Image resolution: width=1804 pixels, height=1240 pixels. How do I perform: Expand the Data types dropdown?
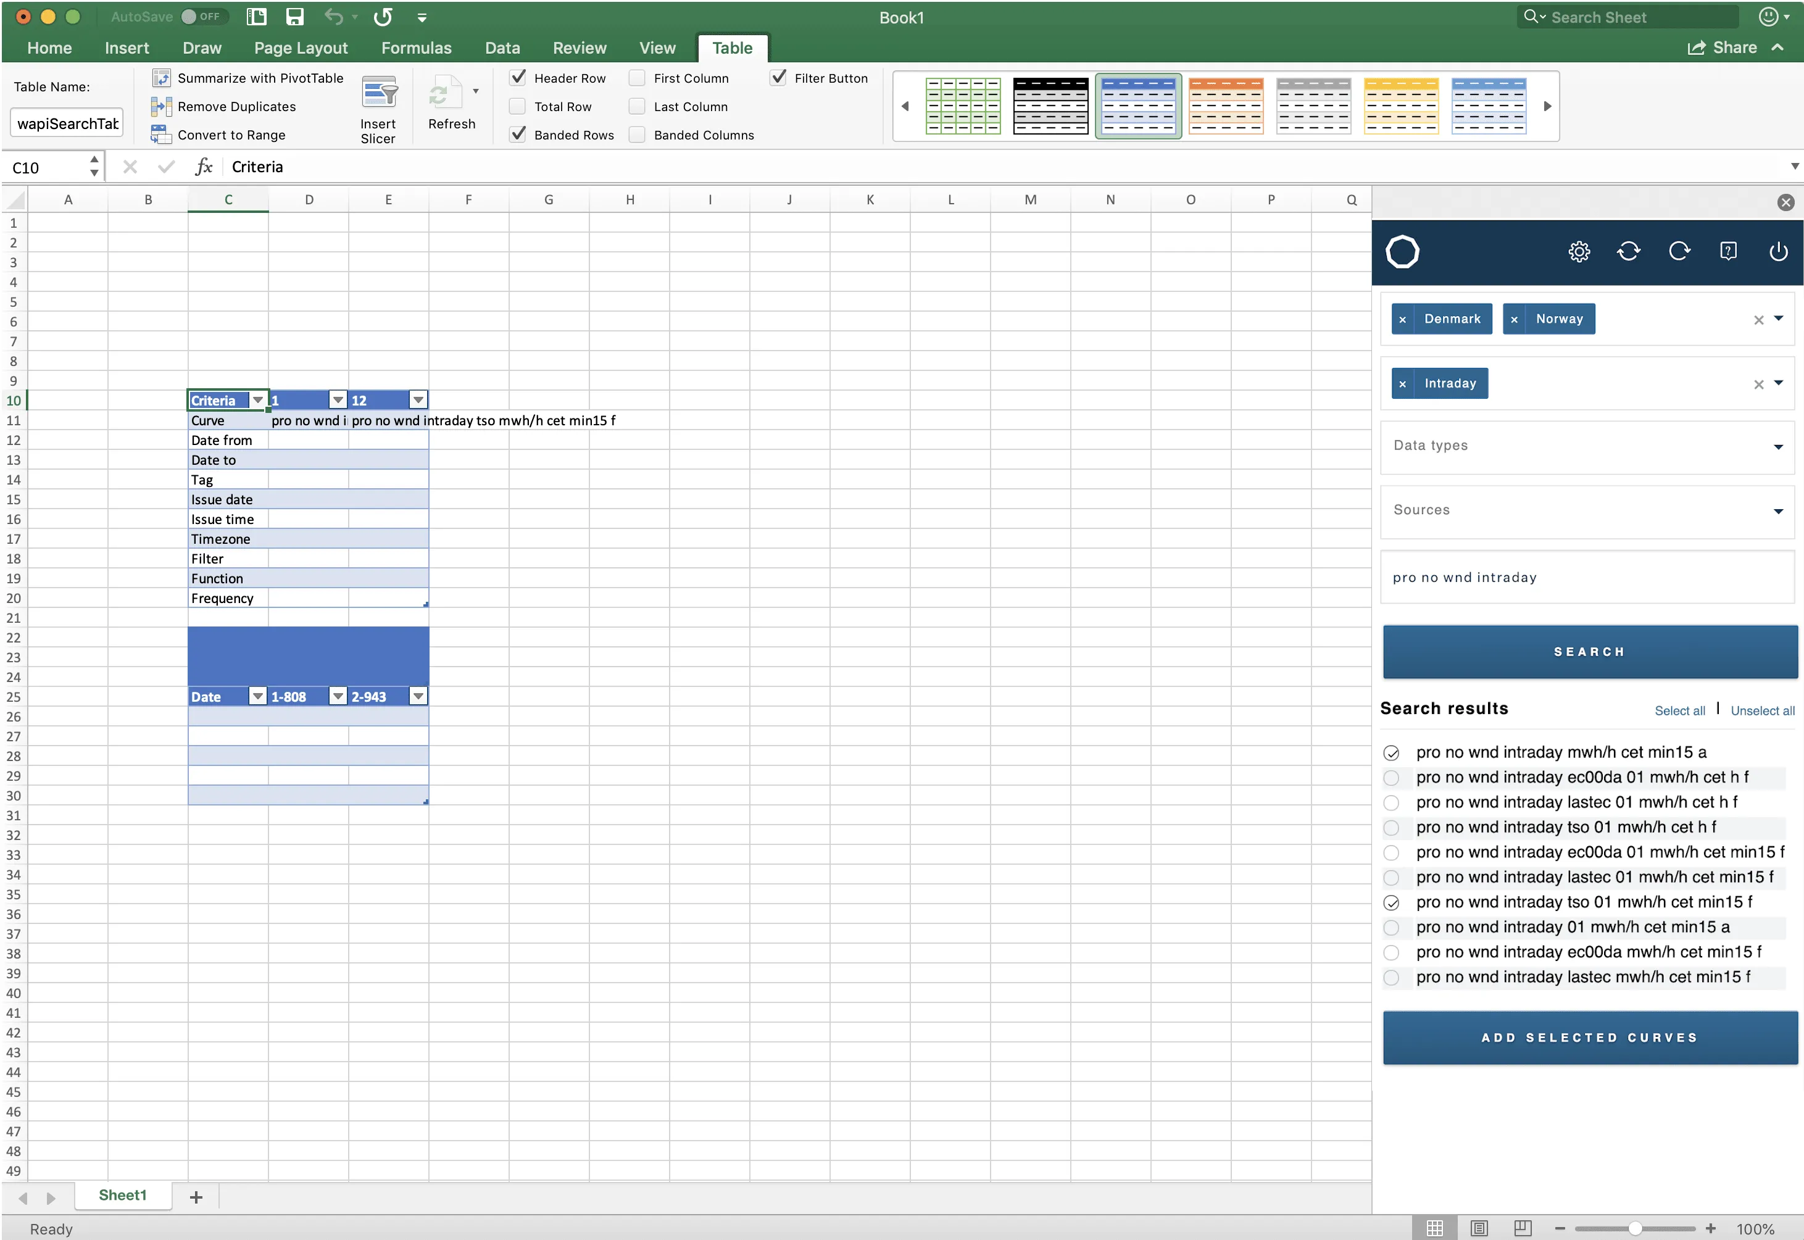pyautogui.click(x=1777, y=446)
